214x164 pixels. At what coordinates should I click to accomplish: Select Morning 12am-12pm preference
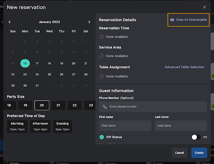(x=17, y=126)
